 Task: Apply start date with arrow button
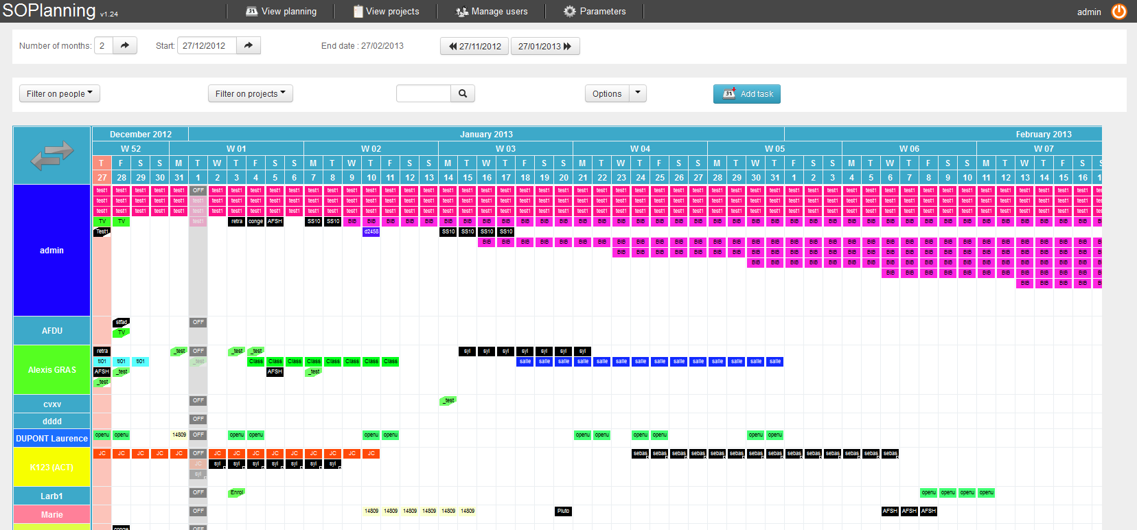click(249, 46)
